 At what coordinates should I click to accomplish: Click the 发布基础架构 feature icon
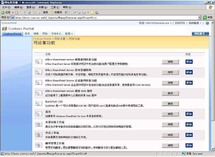pyautogui.click(x=39, y=72)
